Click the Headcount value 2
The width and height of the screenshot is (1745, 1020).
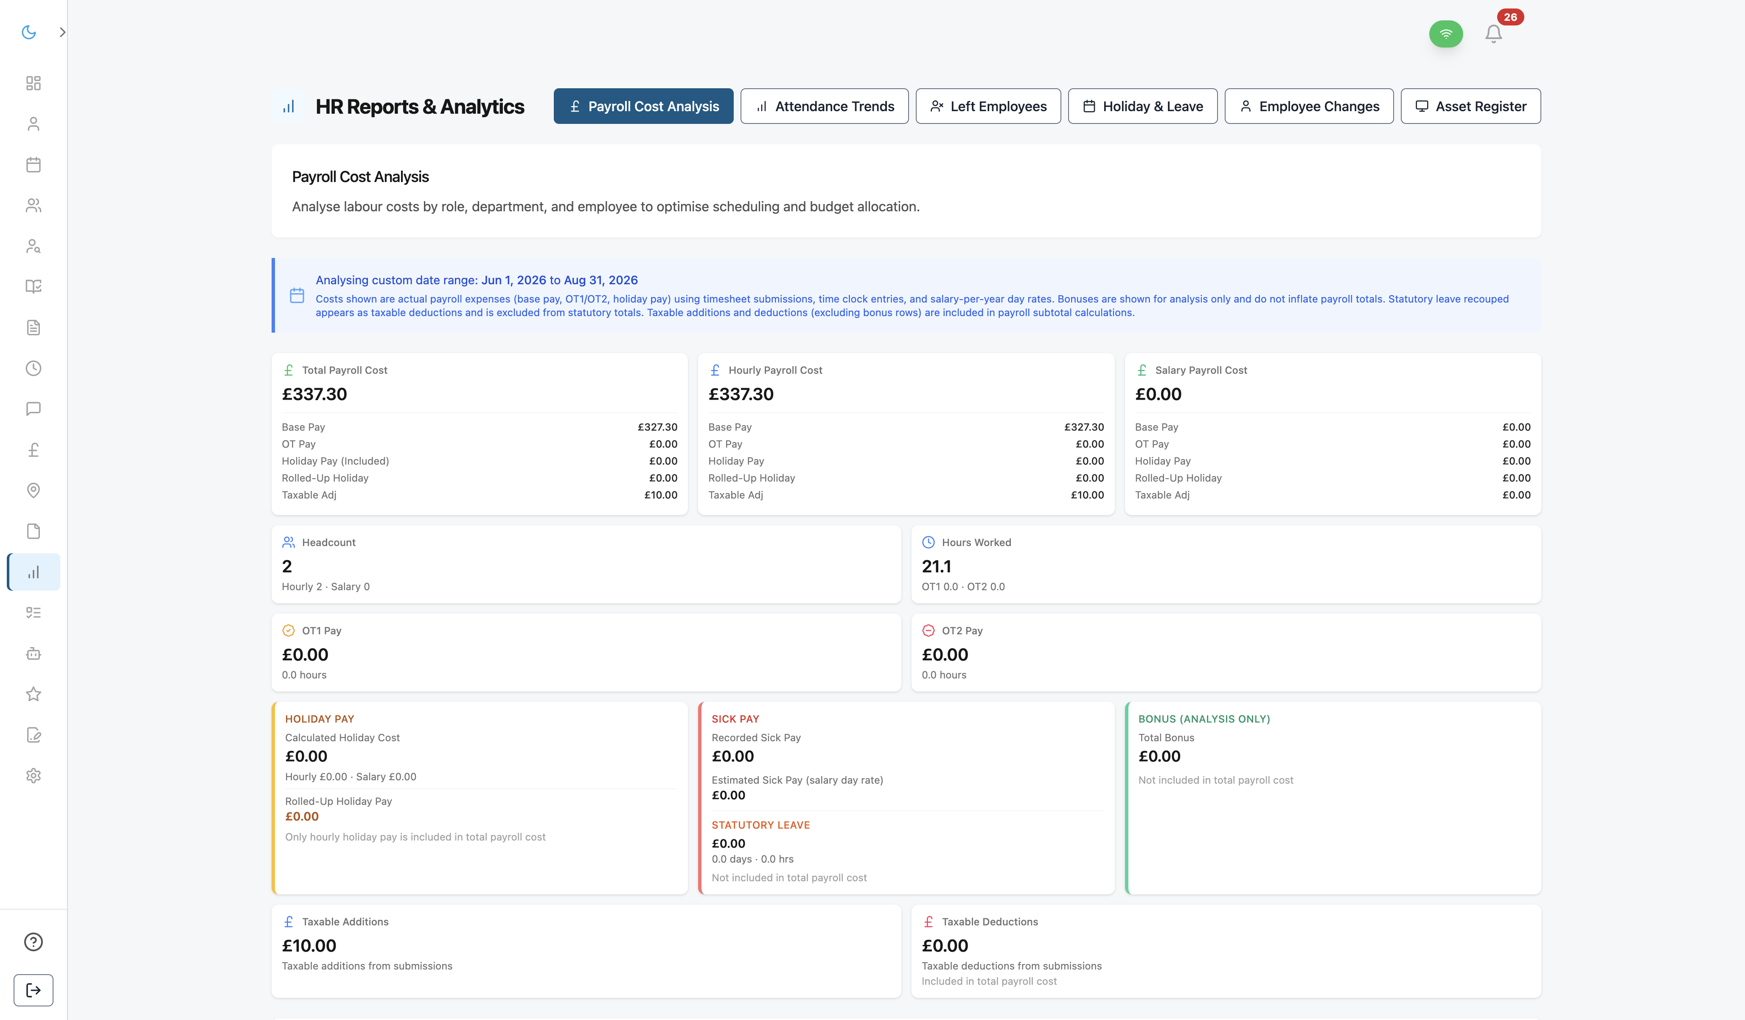point(287,566)
